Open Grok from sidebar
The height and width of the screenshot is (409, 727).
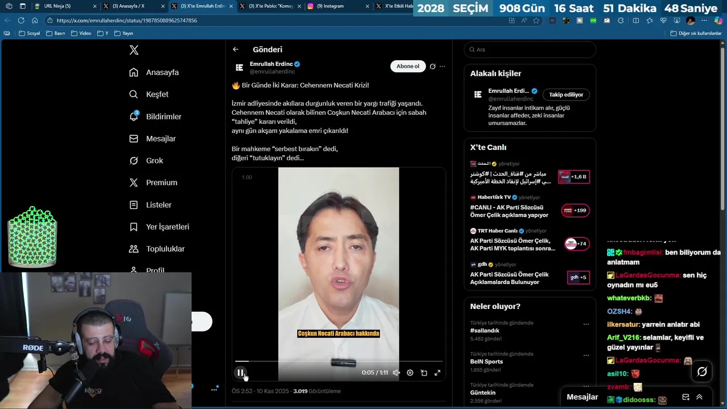[146, 161]
